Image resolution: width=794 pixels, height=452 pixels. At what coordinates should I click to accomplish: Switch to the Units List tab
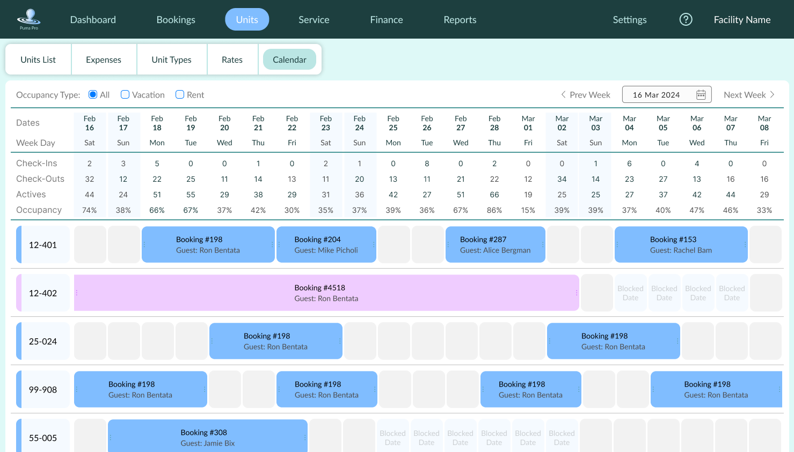(38, 60)
